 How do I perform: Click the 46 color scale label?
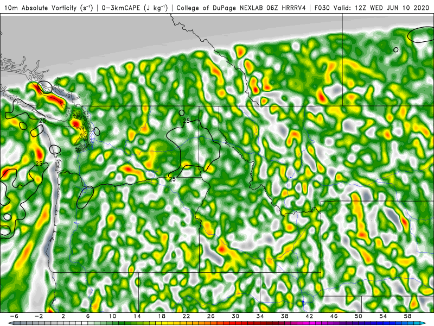click(x=334, y=316)
